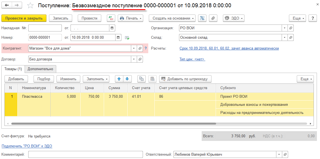Click Провести button
The image size is (320, 159).
click(x=90, y=18)
